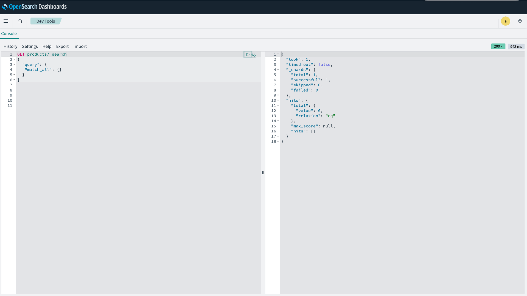Click the Export button
Screen dimensions: 527x296
tap(62, 46)
